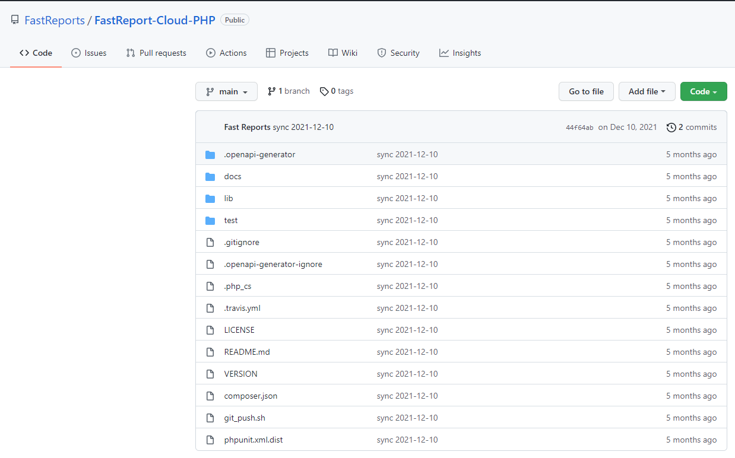Click the tag icon next to 0 tags
Screen dimensions: 735x458
pos(324,91)
